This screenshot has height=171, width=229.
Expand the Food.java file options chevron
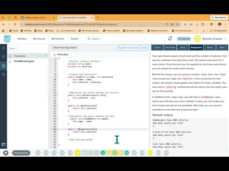[46, 56]
